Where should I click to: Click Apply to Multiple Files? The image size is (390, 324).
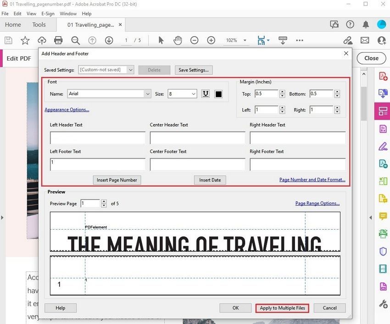282,308
